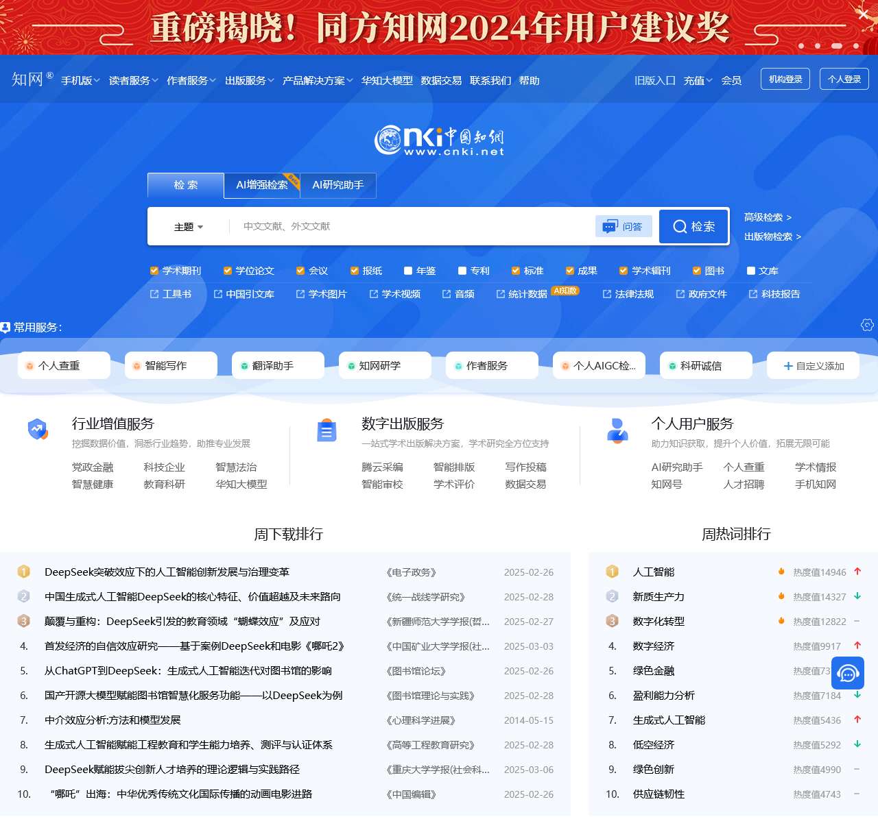Click the 个人登录 button
This screenshot has height=819, width=878.
[844, 79]
